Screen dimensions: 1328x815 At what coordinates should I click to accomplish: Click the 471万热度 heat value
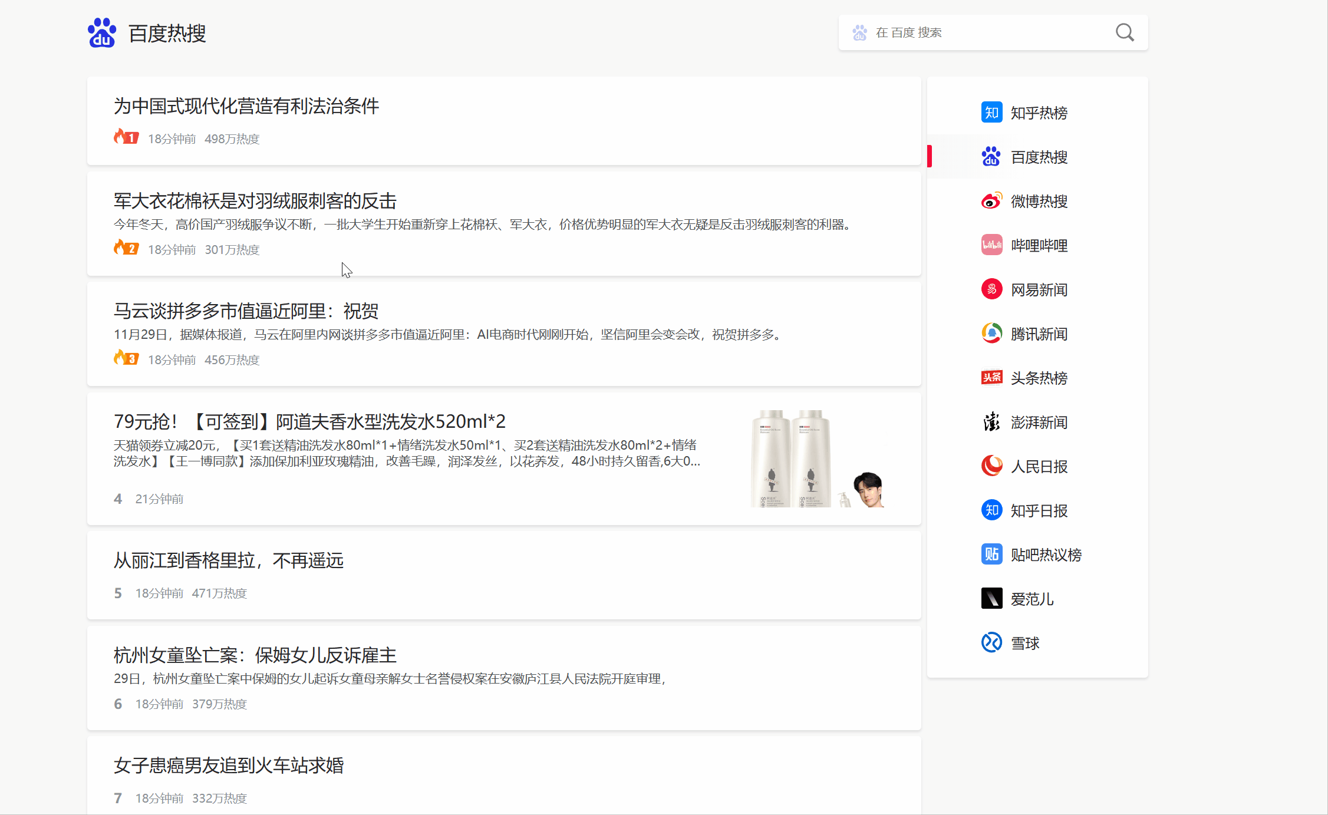219,593
